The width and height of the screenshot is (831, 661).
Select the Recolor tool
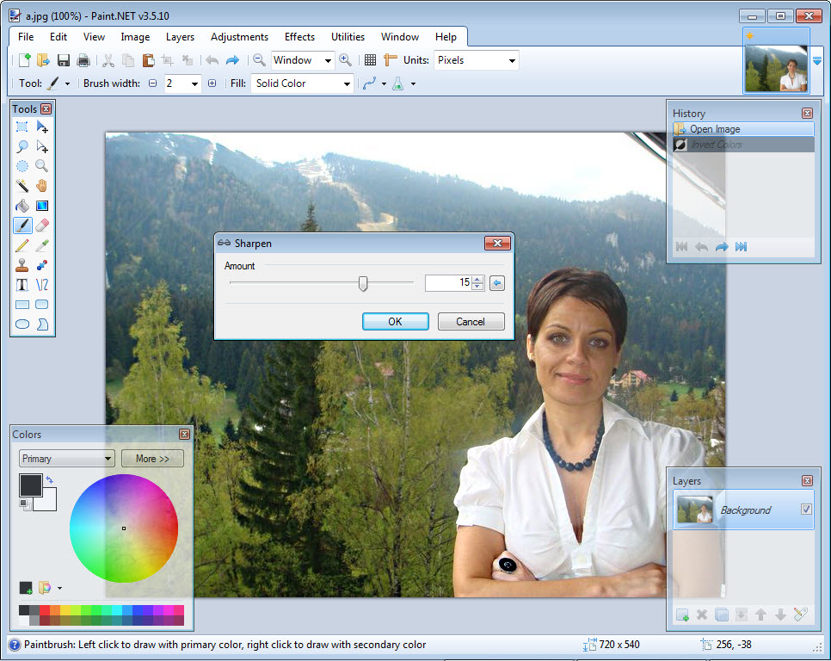click(42, 265)
